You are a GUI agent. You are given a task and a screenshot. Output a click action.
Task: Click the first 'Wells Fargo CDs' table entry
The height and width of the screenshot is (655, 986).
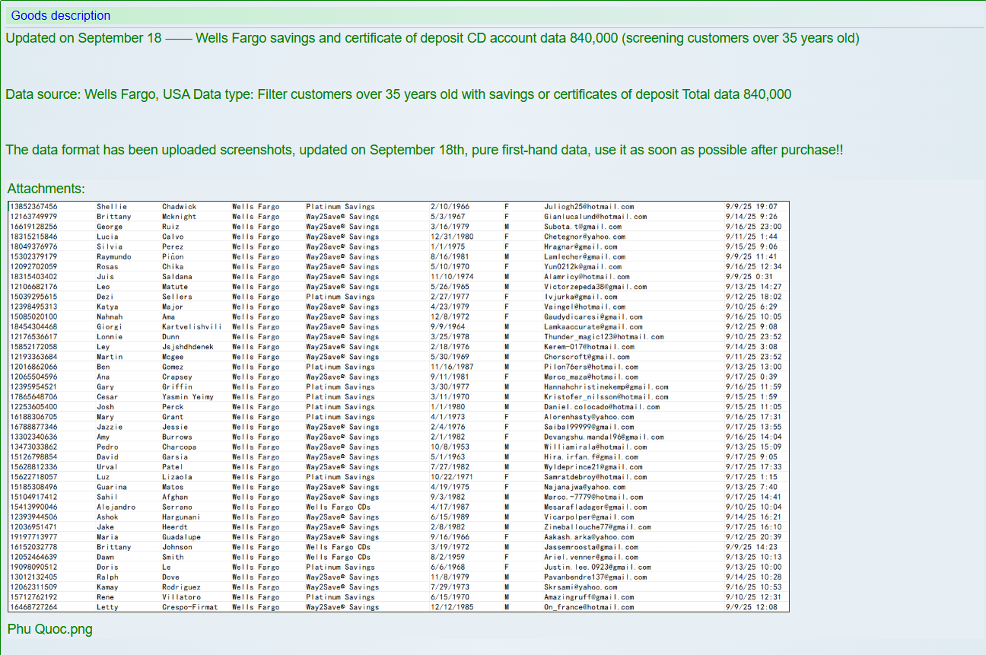(338, 507)
